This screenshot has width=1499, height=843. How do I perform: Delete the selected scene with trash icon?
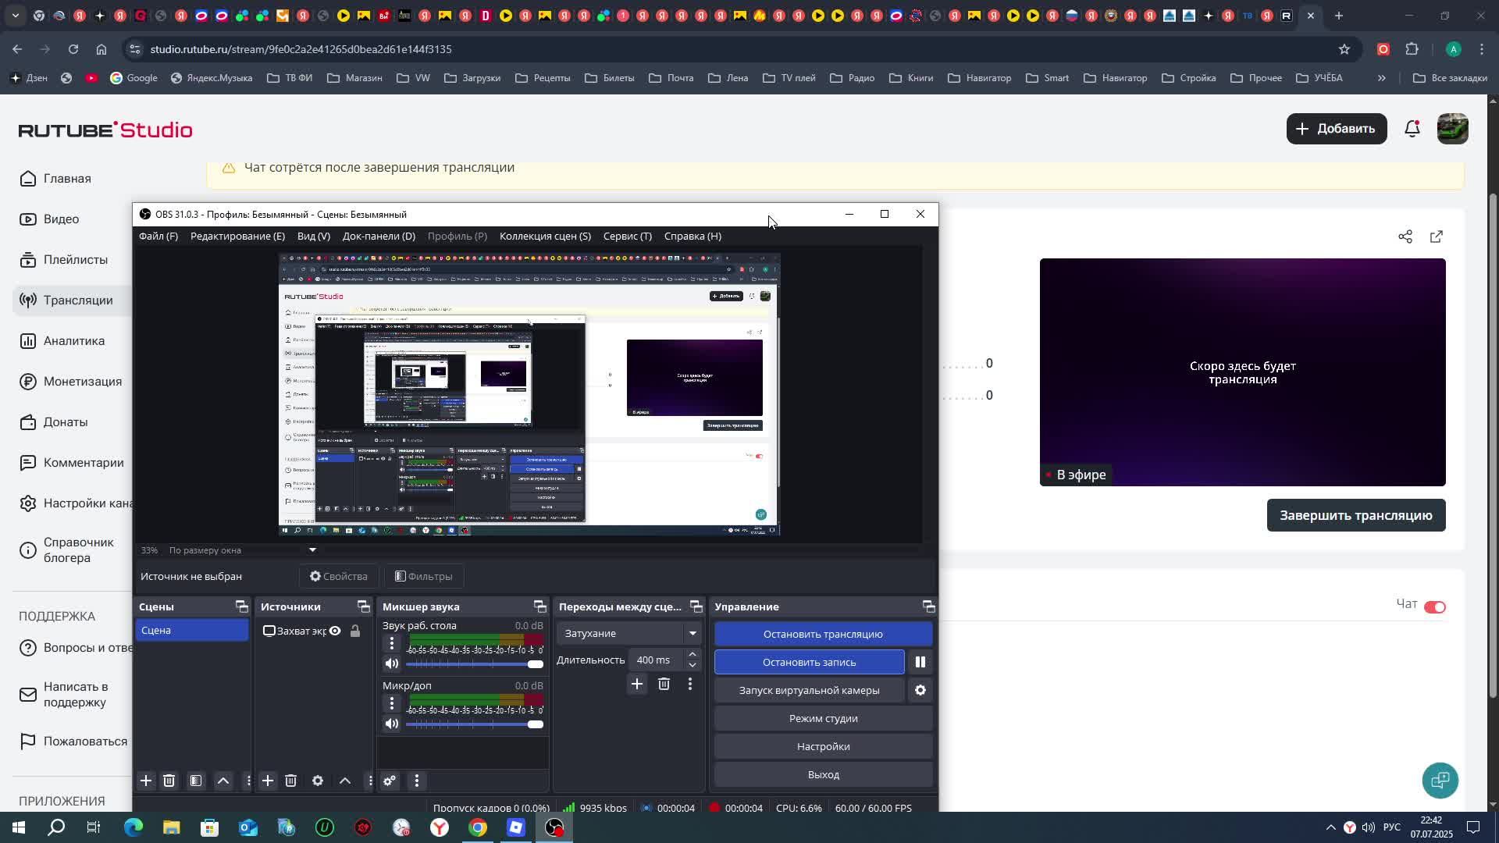169,781
